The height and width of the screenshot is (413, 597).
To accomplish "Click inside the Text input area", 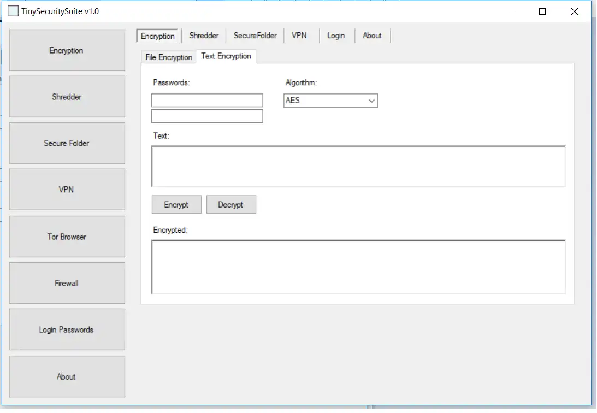I will (x=358, y=166).
